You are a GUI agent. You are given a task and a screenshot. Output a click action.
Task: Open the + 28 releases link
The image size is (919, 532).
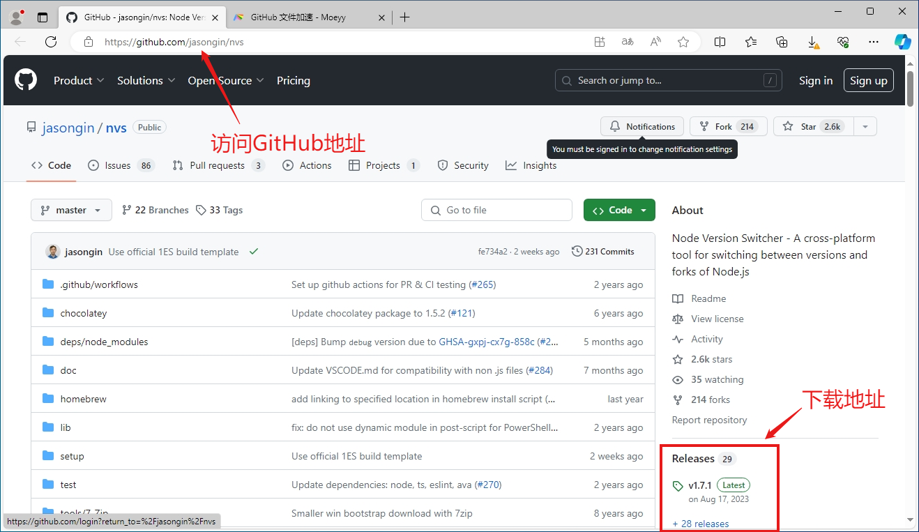(701, 524)
